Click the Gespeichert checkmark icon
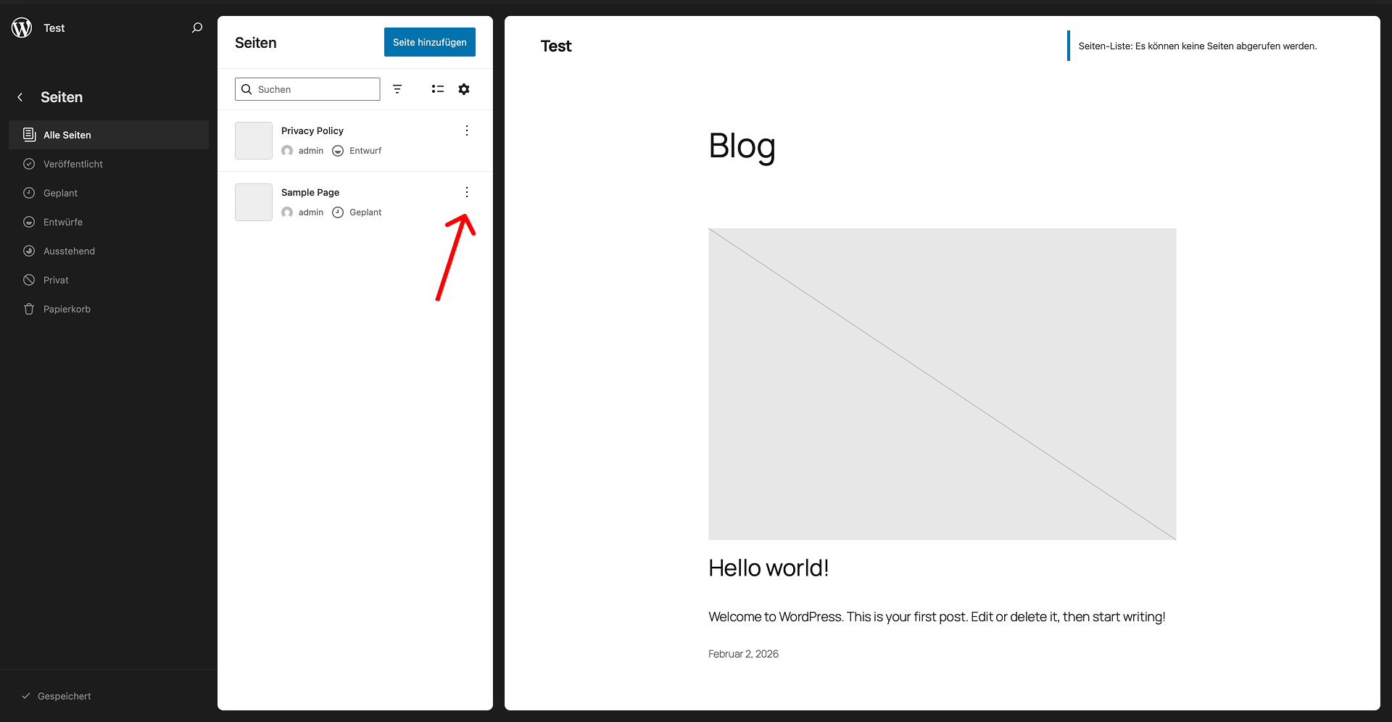 pyautogui.click(x=26, y=696)
